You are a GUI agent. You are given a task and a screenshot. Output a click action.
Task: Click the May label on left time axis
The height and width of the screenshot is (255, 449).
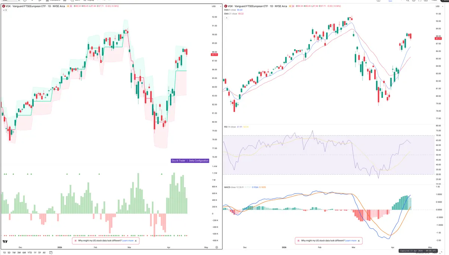[206, 248]
